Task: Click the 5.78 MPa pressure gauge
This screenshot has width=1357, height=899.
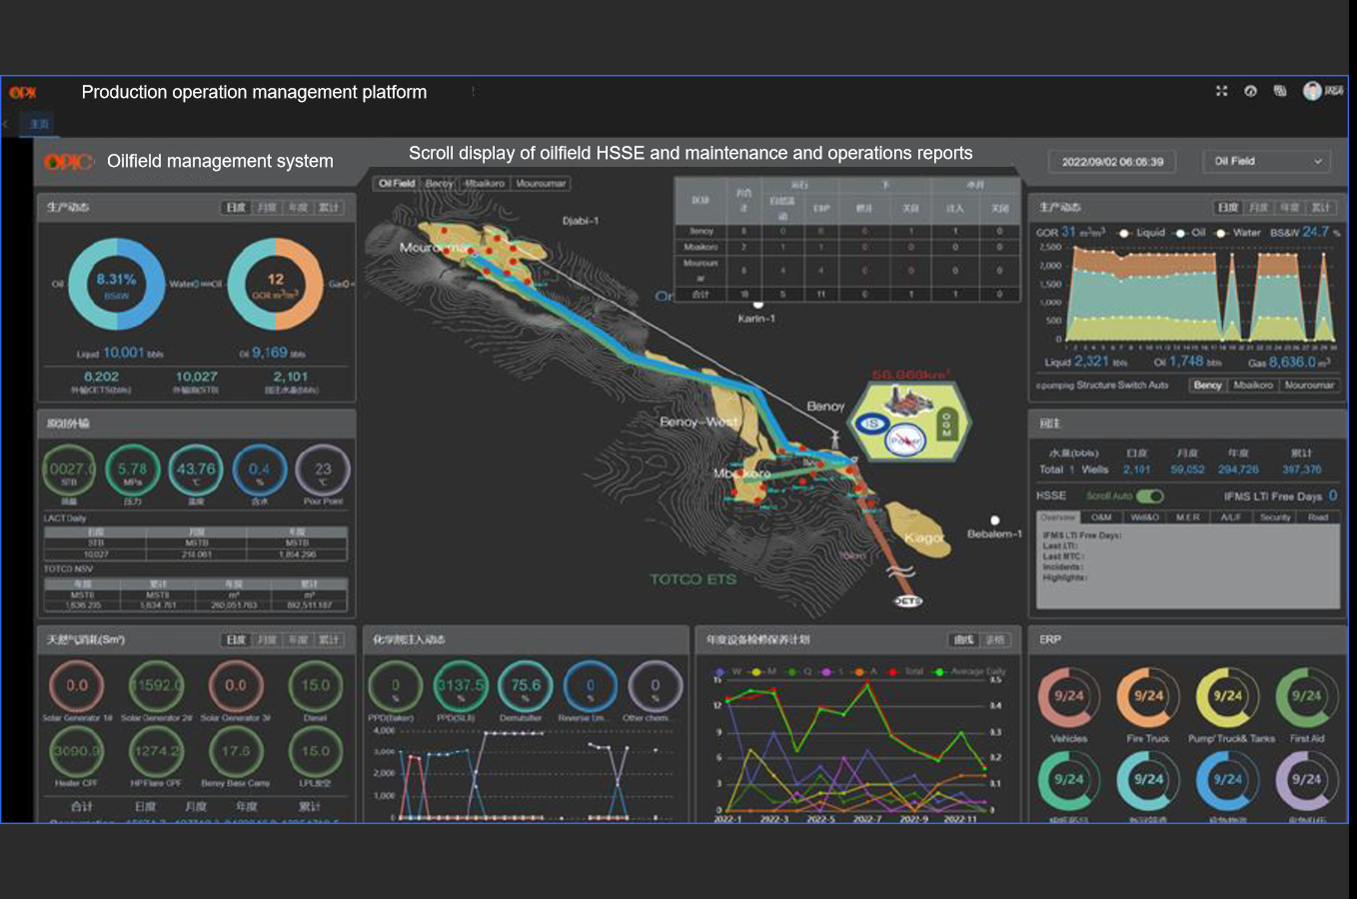Action: tap(132, 469)
